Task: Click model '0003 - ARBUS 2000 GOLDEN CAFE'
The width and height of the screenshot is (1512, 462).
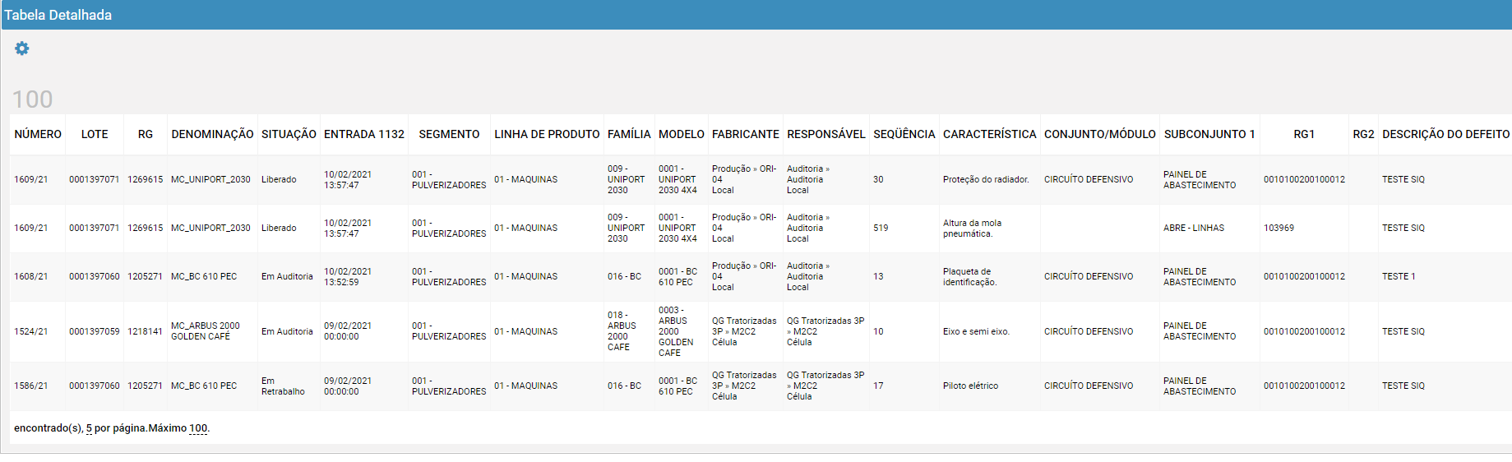Action: (676, 331)
